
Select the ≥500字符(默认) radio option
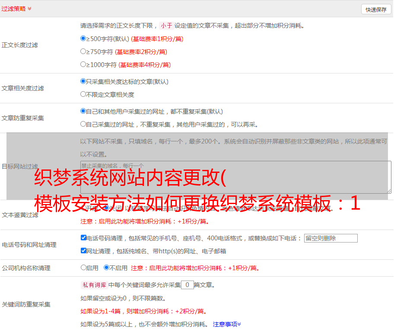[83, 38]
